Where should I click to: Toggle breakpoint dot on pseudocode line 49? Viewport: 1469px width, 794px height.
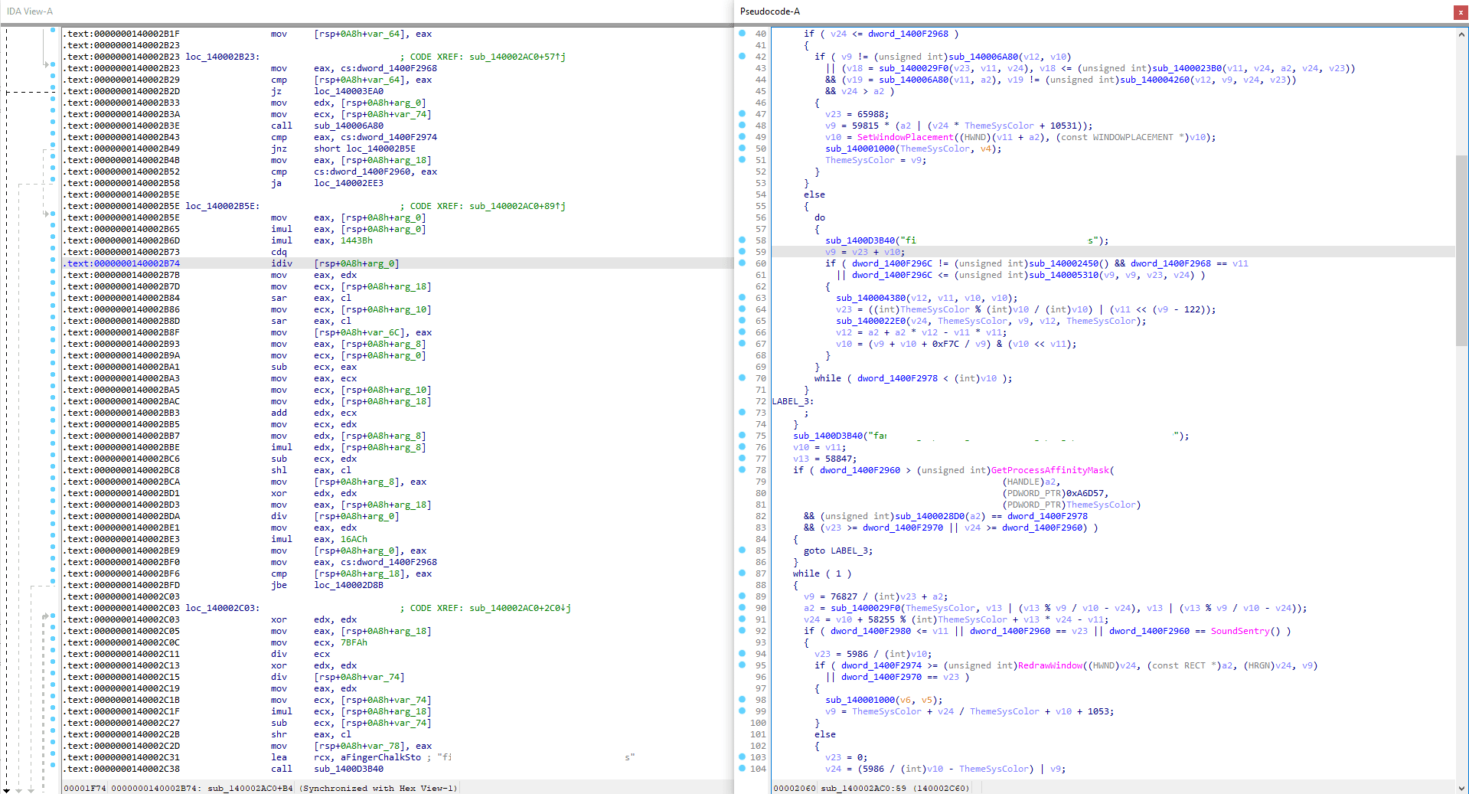742,137
